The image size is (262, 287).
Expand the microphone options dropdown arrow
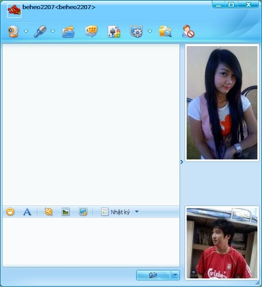53,31
